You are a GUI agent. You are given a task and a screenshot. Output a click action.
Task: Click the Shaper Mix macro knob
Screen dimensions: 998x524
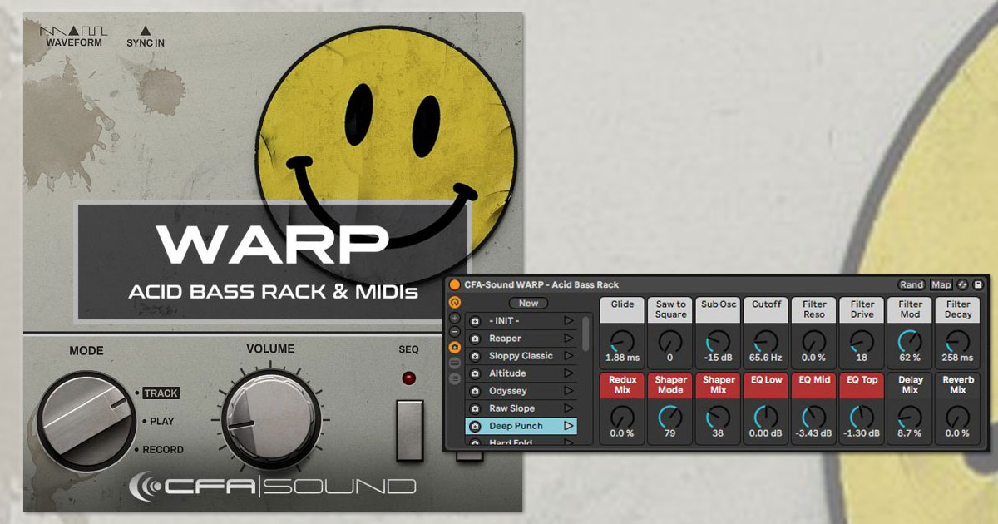point(719,417)
